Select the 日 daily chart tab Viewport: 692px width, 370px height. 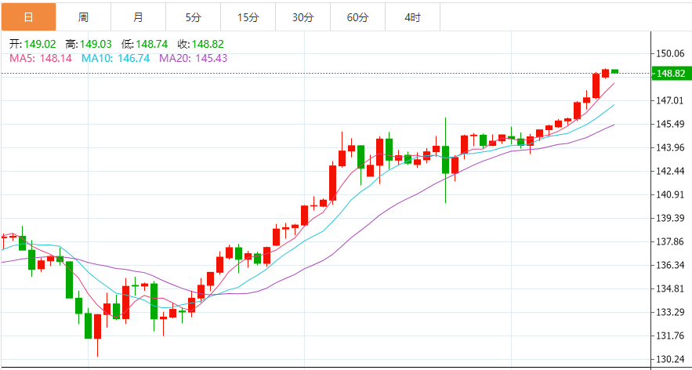click(x=28, y=17)
